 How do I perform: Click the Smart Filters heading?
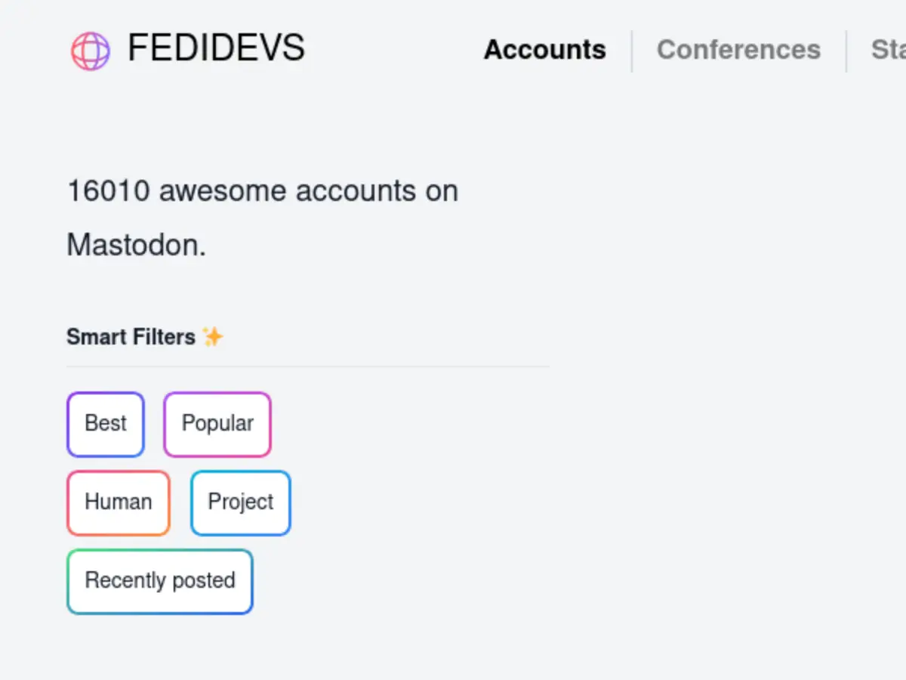[131, 336]
